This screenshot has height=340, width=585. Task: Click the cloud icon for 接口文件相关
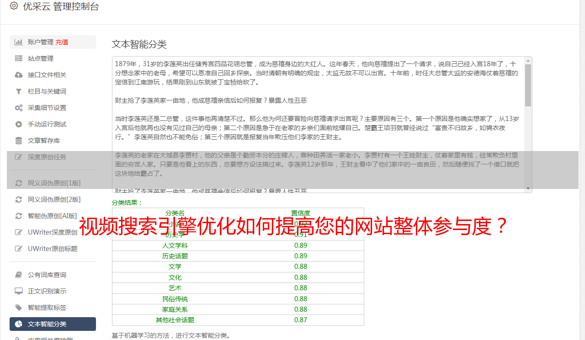pyautogui.click(x=19, y=75)
